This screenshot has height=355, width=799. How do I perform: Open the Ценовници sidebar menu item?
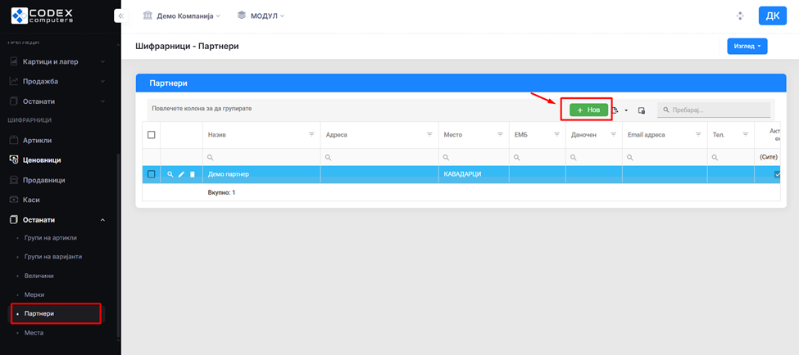[42, 160]
